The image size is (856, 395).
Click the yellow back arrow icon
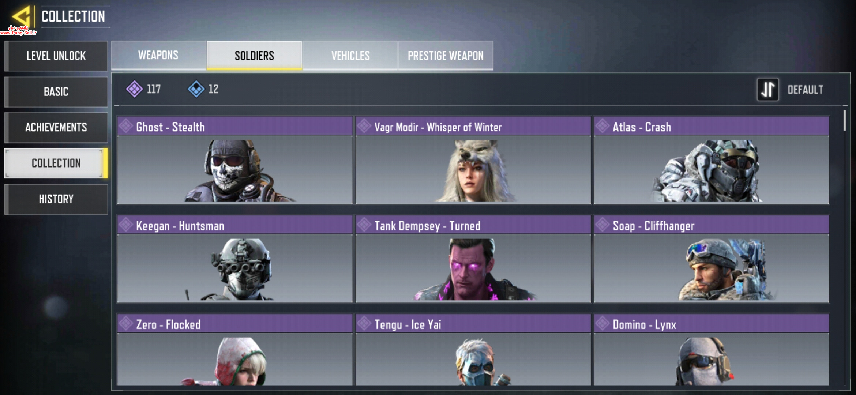[x=21, y=16]
